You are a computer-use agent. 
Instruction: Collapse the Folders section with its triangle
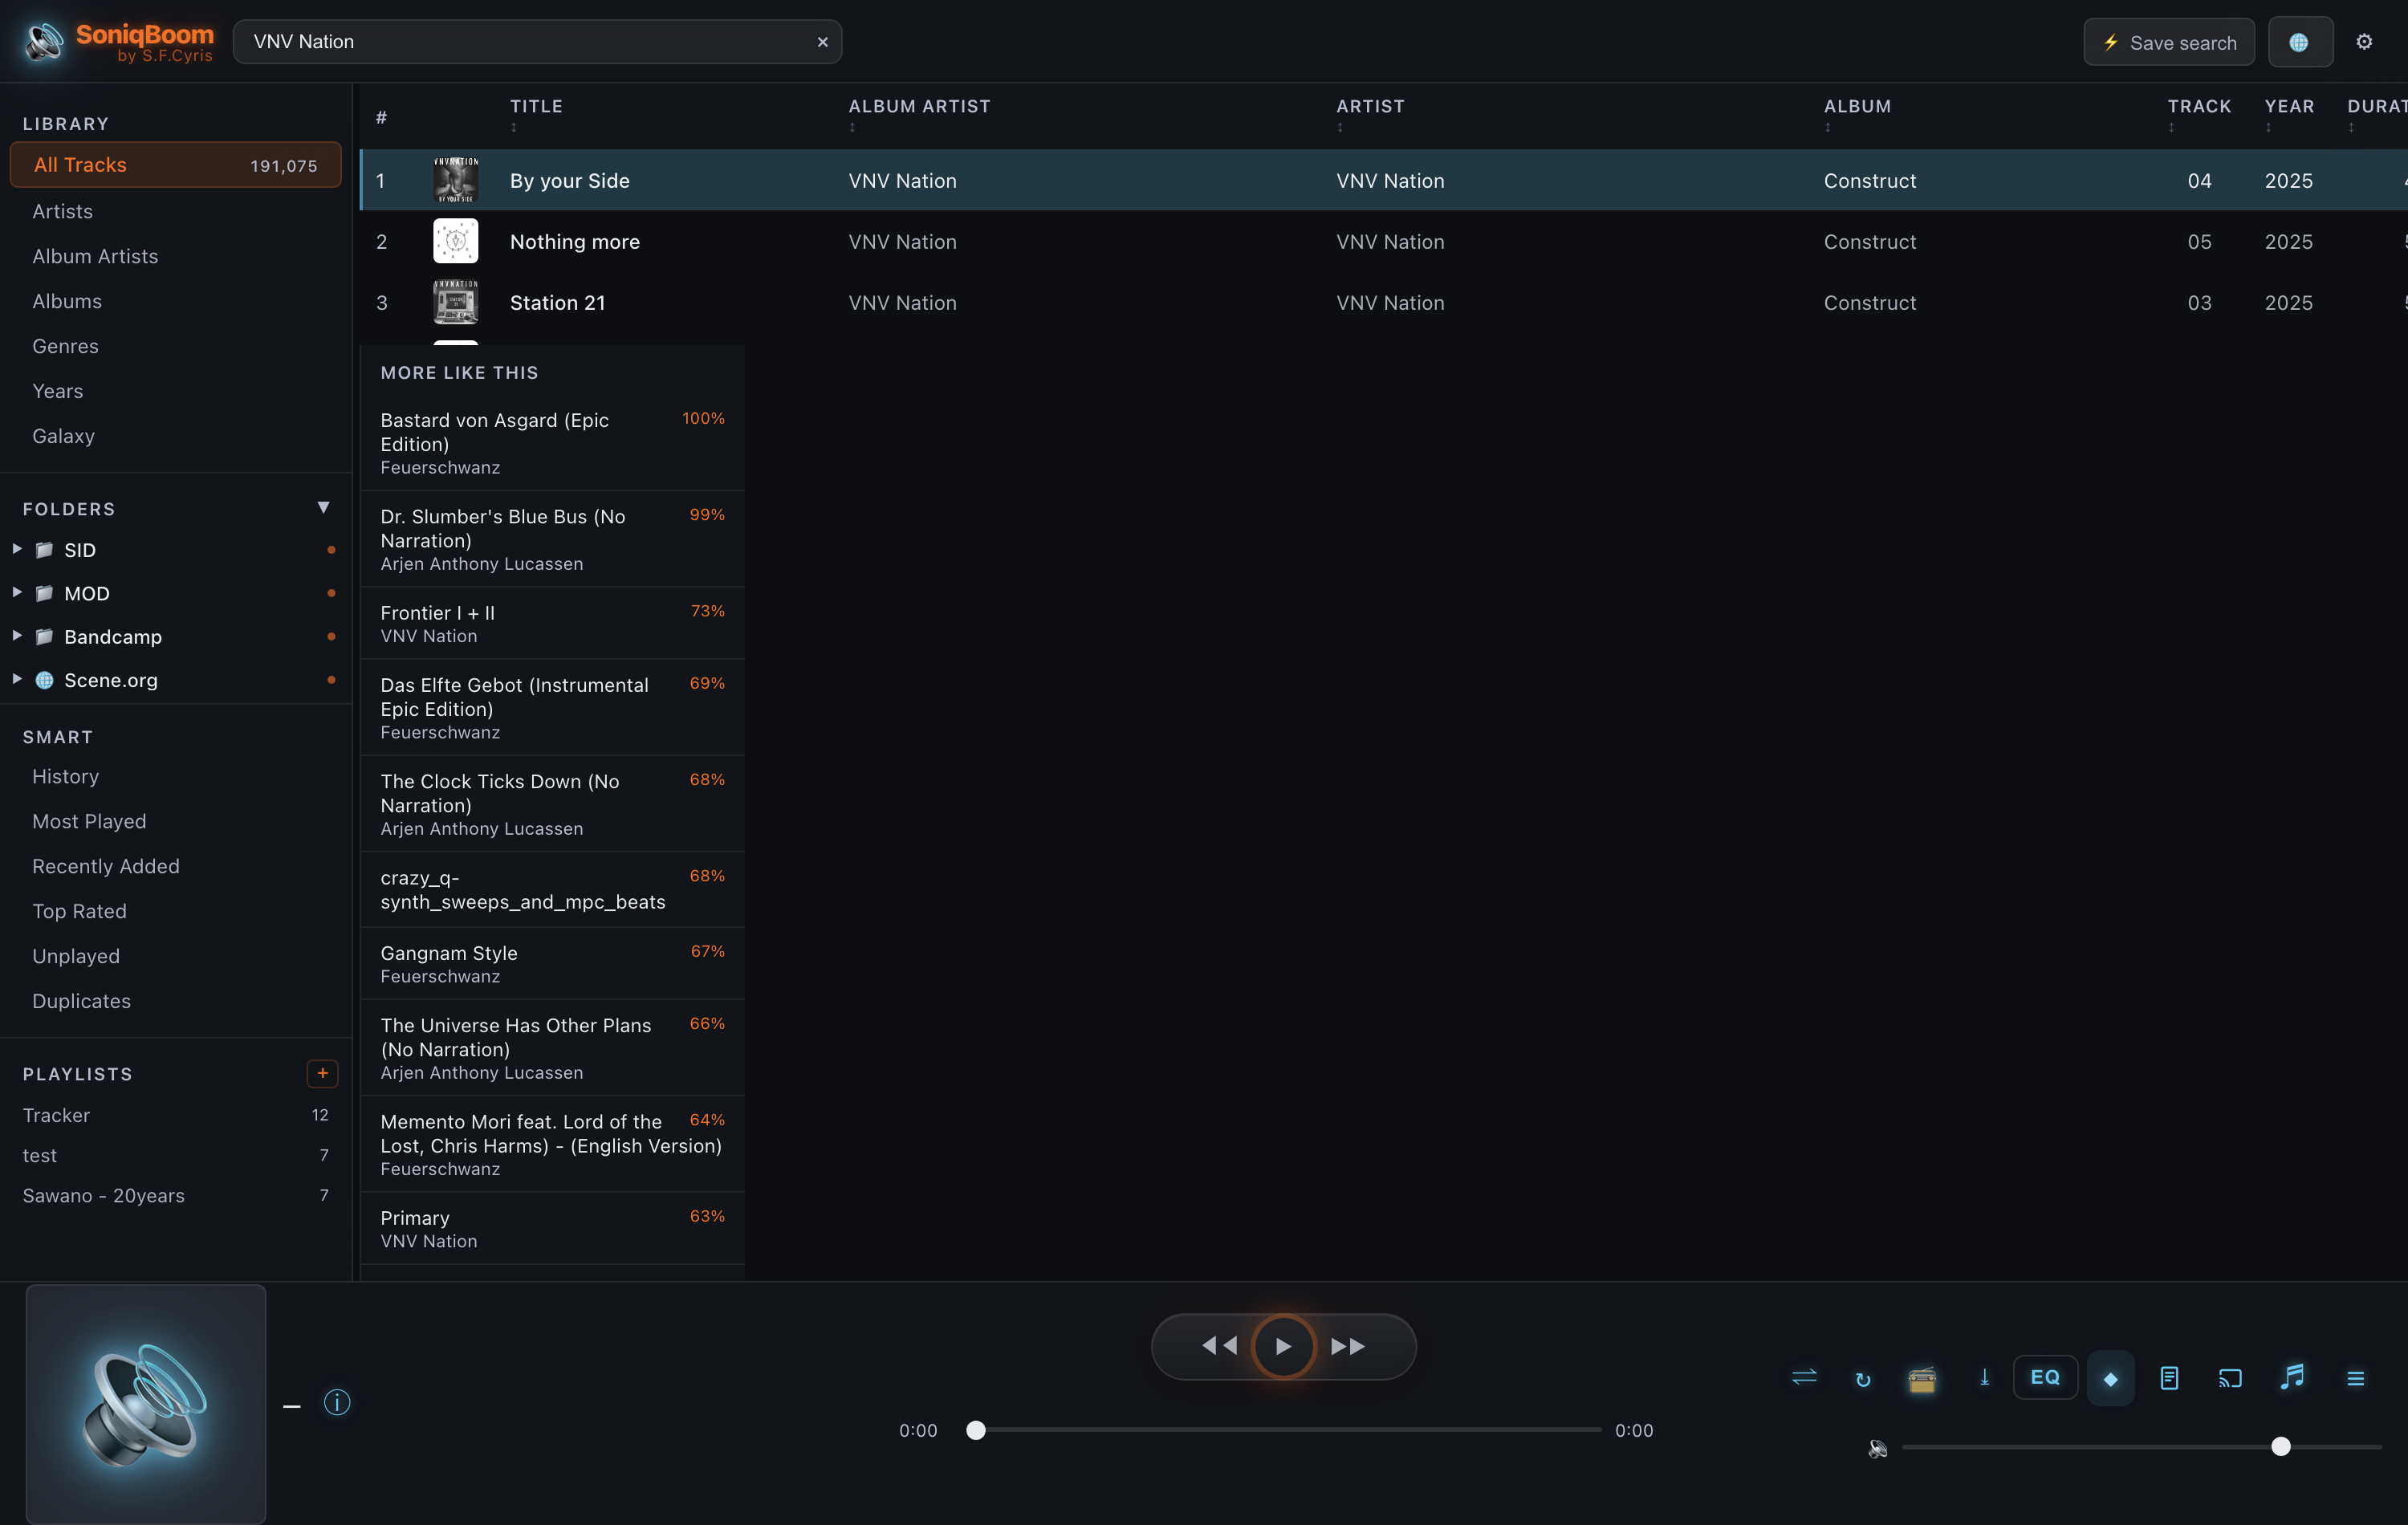tap(323, 508)
